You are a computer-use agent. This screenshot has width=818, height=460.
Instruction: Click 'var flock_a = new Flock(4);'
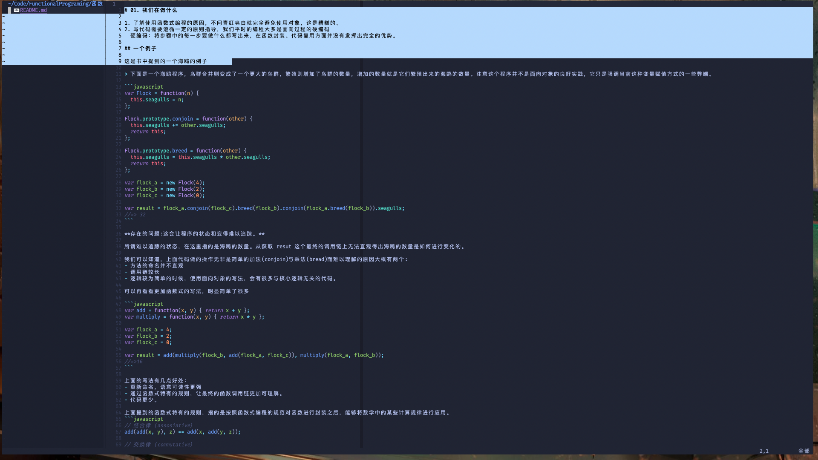[164, 183]
